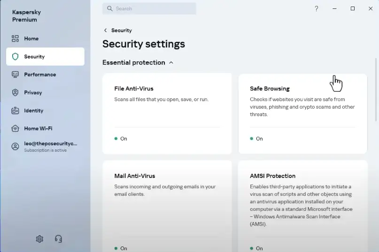Click the Security shield icon
Screen dimensions: 379x252
coord(15,57)
